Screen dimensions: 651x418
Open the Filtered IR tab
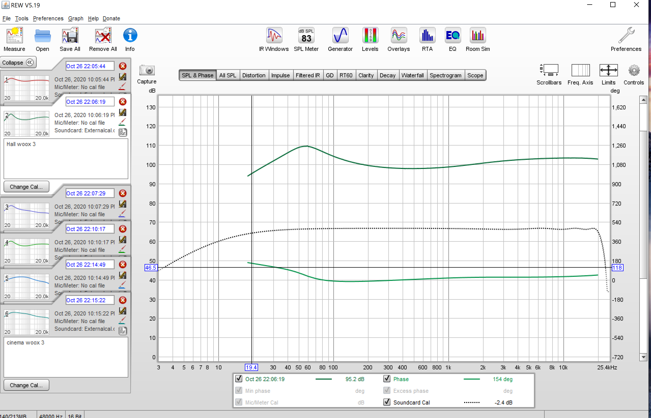coord(308,75)
